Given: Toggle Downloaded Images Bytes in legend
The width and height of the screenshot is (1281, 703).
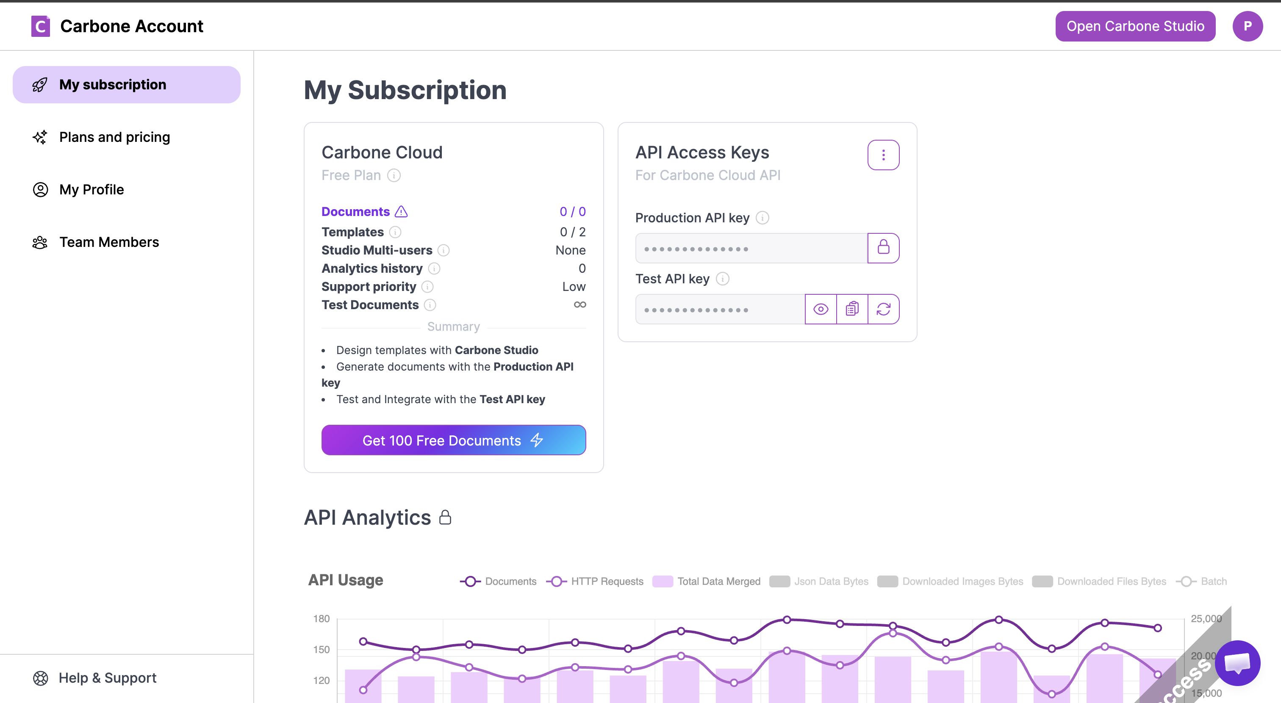Looking at the screenshot, I should [x=950, y=581].
